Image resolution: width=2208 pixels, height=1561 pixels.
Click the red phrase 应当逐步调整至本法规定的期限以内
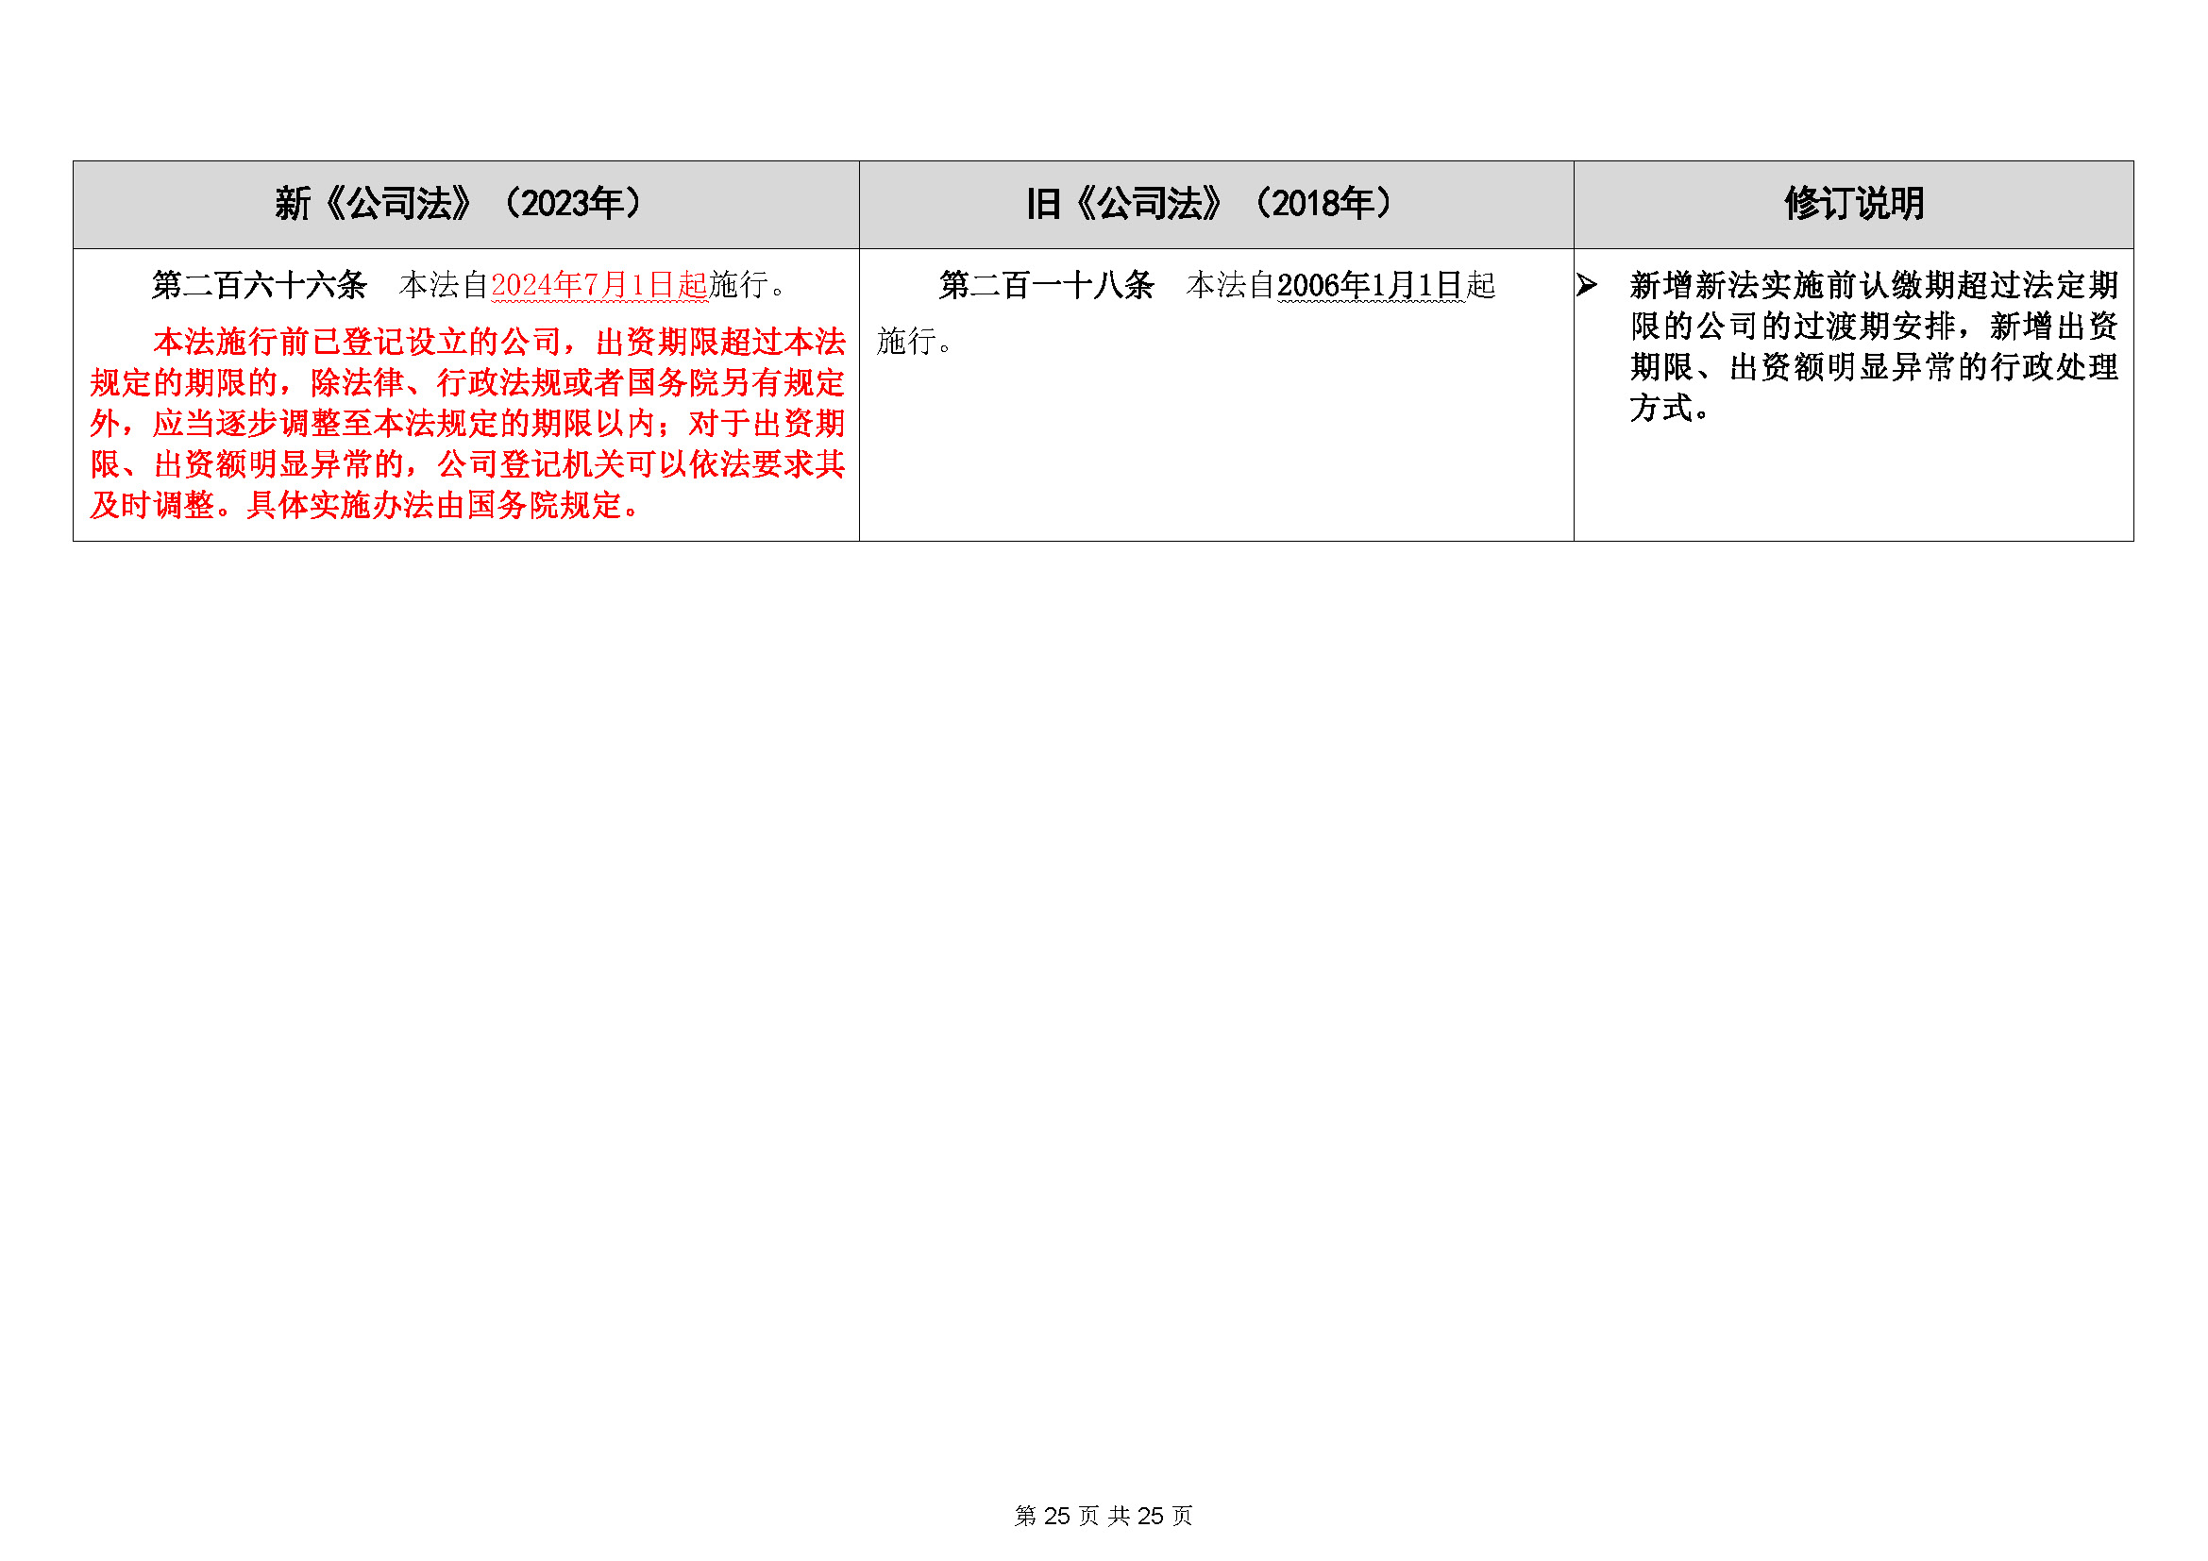point(404,424)
